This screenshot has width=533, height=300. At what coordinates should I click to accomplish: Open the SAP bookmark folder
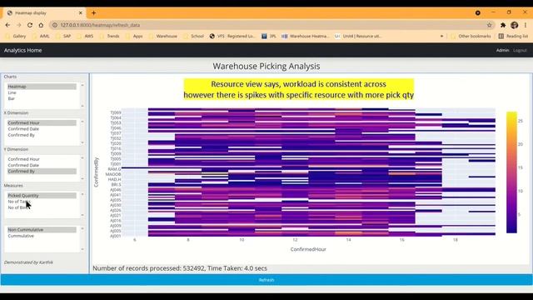tap(63, 36)
